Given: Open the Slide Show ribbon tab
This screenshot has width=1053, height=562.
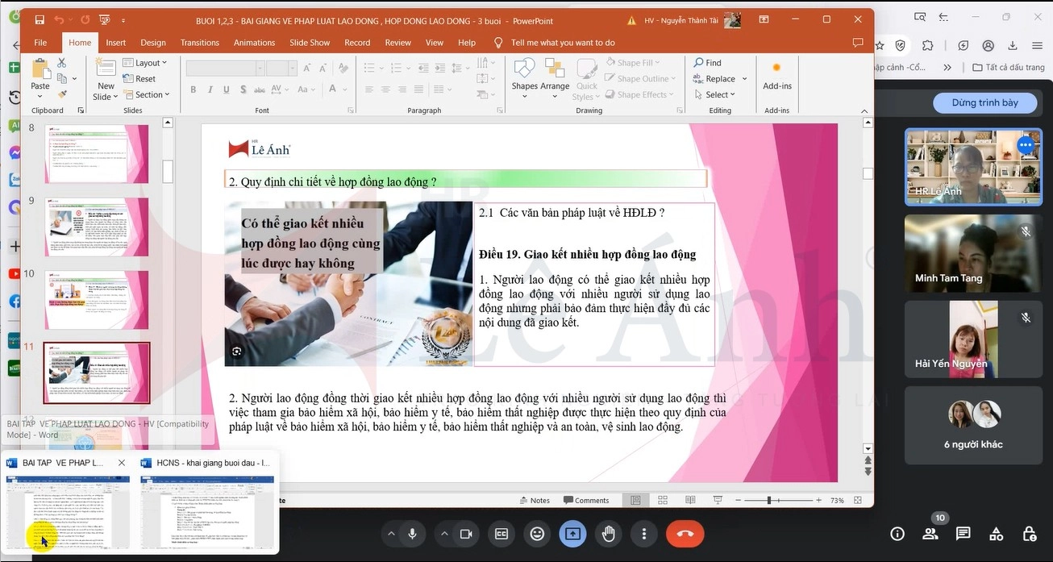Looking at the screenshot, I should click(x=310, y=43).
